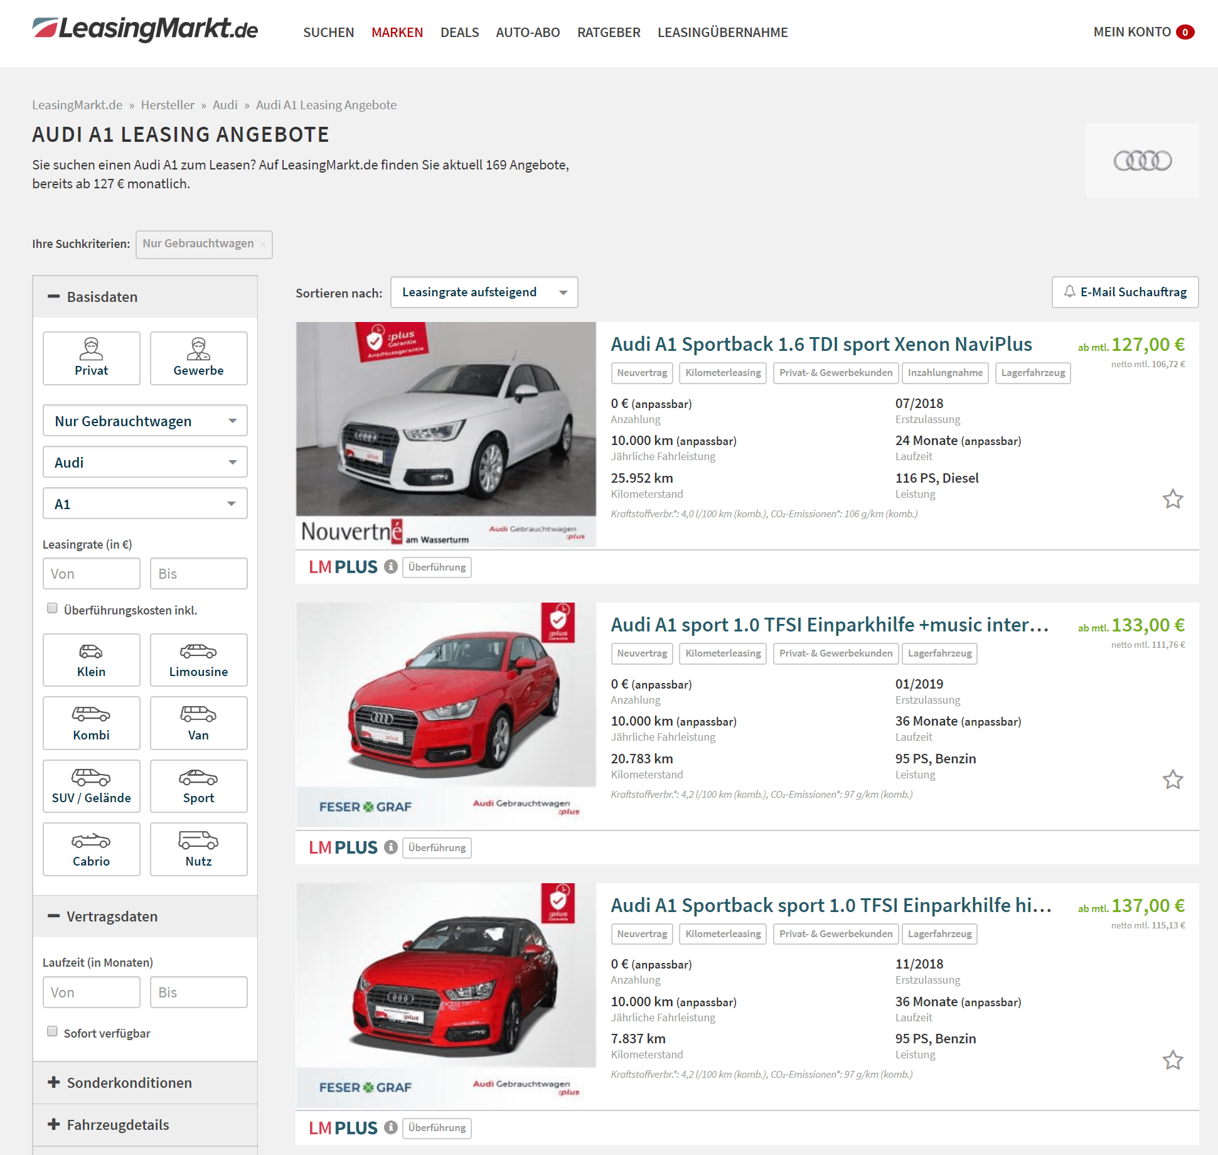Open red Audi A1 photo of 133,00 € listing
The image size is (1218, 1155).
(446, 715)
